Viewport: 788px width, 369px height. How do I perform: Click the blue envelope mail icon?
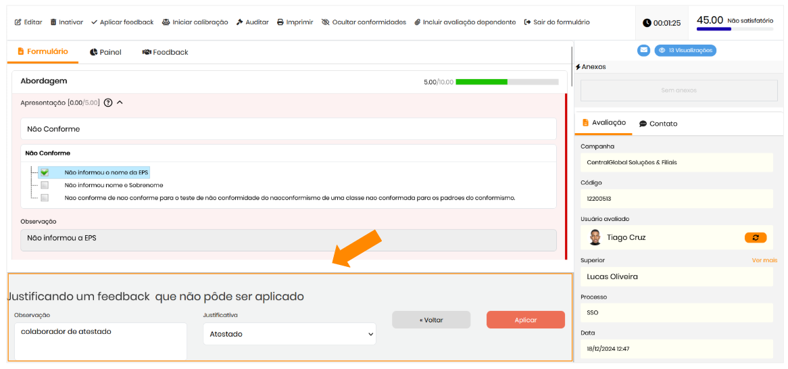pos(643,50)
